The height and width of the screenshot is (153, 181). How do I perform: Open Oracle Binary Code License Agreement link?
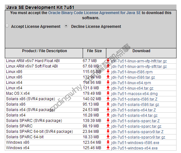click(94, 13)
